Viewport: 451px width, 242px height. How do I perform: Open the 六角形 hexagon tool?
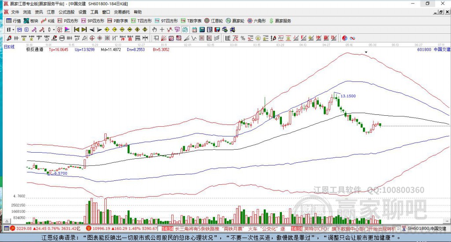(x=257, y=21)
